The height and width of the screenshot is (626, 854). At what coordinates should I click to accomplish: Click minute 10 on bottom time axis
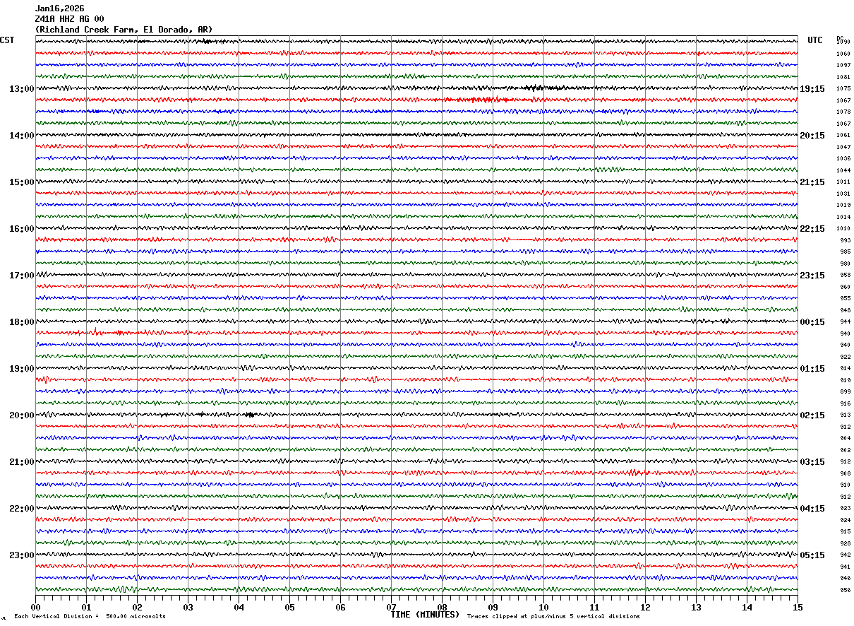(x=543, y=607)
